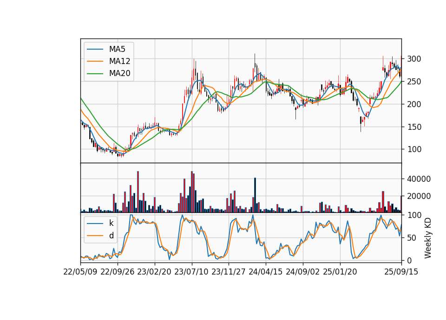Click the Weekly KD axis title
The image size is (446, 320).
(428, 238)
